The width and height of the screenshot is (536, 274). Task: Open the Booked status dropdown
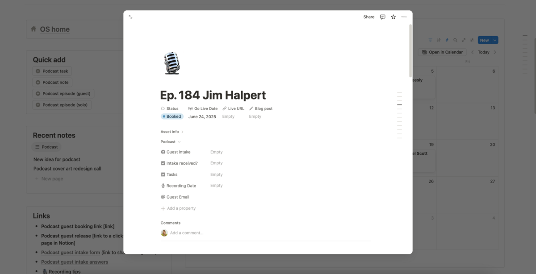point(172,116)
